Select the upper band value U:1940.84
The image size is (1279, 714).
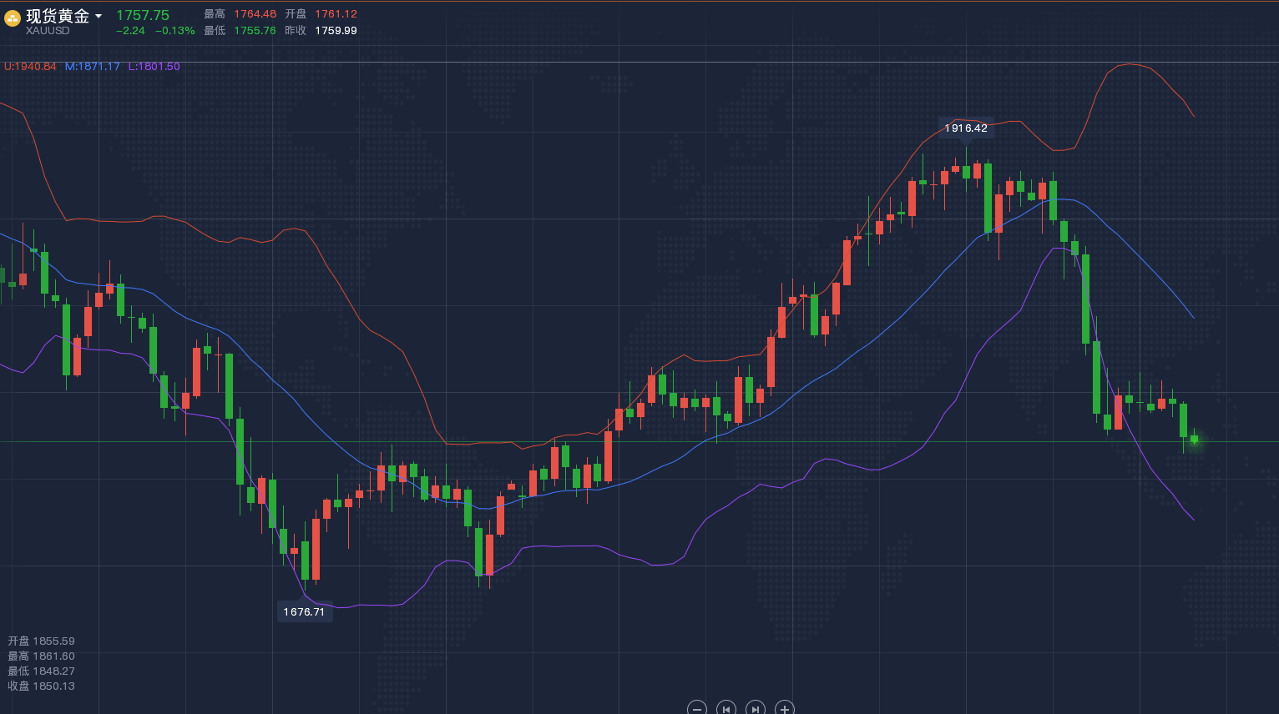tap(30, 67)
